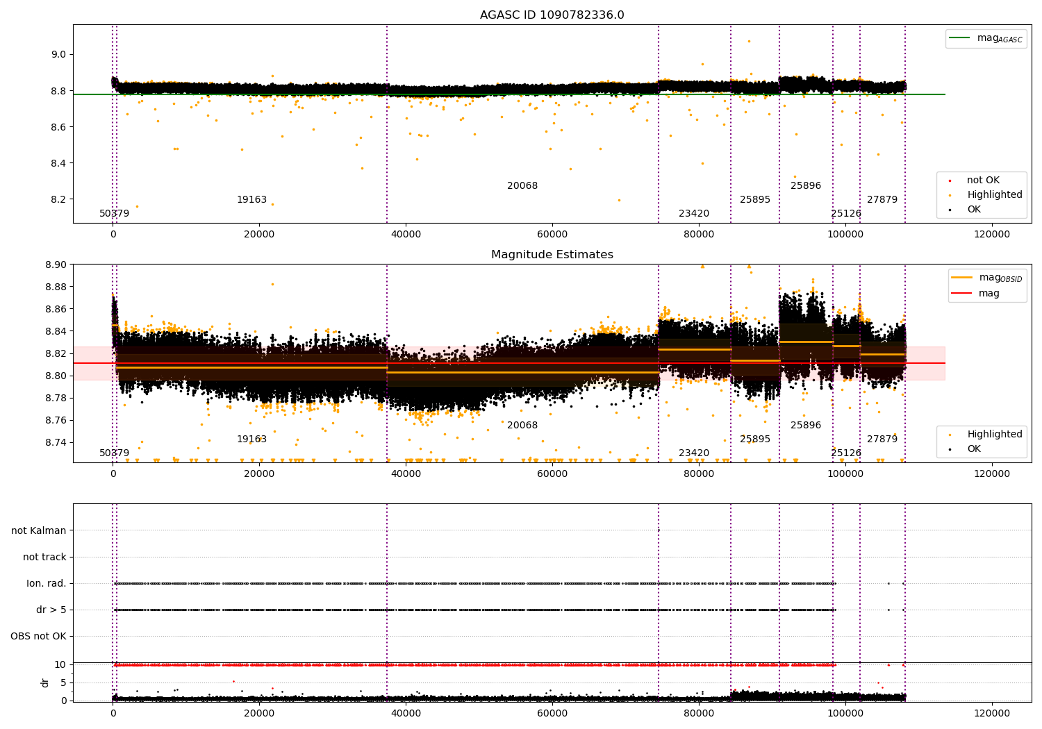Click x-tick '60000' under Magnitude Estimates plot
The height and width of the screenshot is (729, 1042).
pos(552,474)
